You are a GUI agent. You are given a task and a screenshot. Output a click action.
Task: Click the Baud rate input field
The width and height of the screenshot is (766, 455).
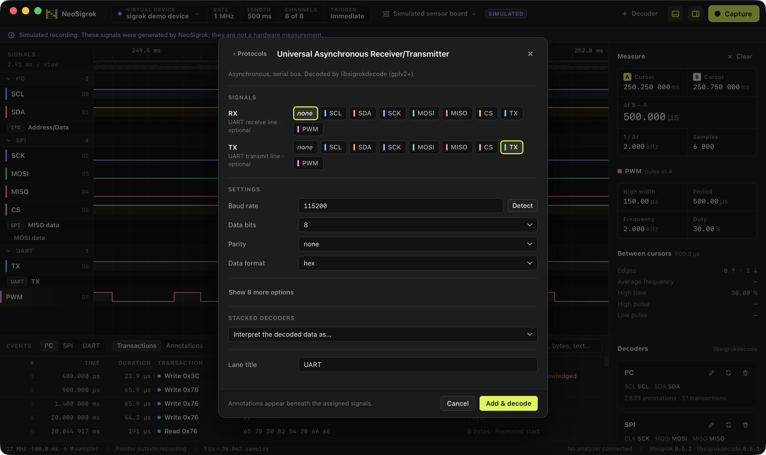click(x=400, y=206)
